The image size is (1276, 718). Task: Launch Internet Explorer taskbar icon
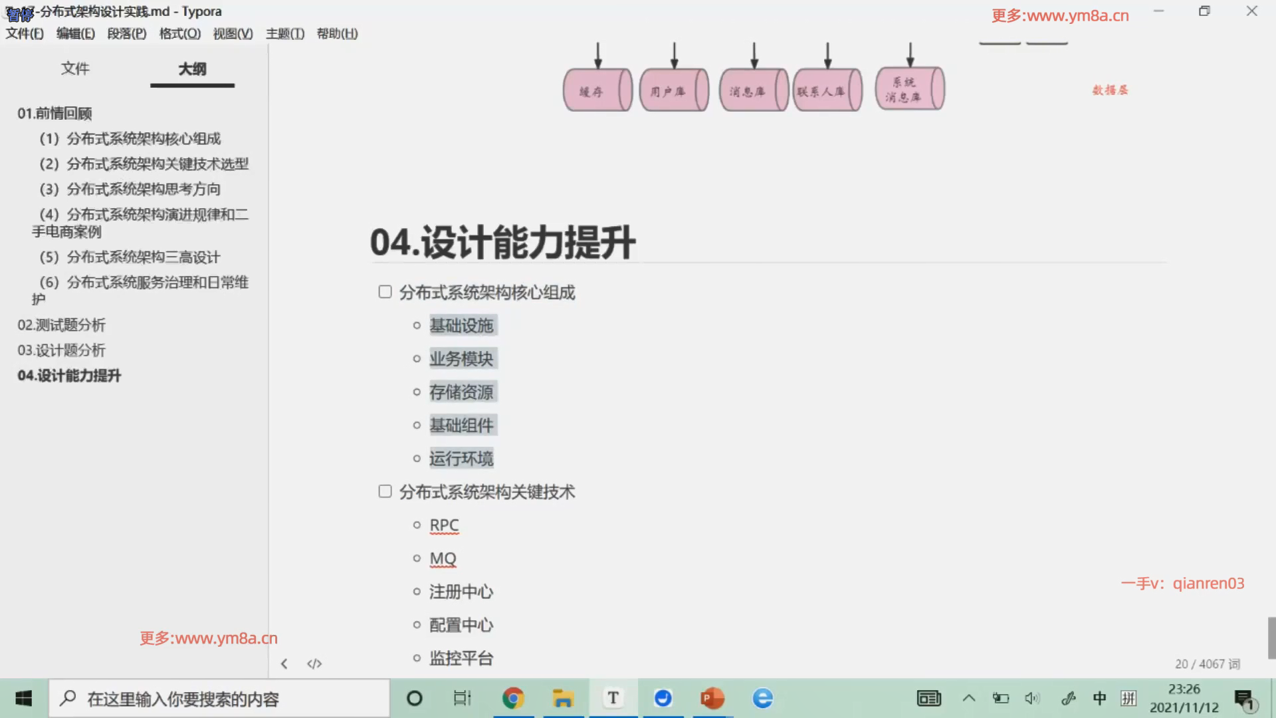click(762, 698)
